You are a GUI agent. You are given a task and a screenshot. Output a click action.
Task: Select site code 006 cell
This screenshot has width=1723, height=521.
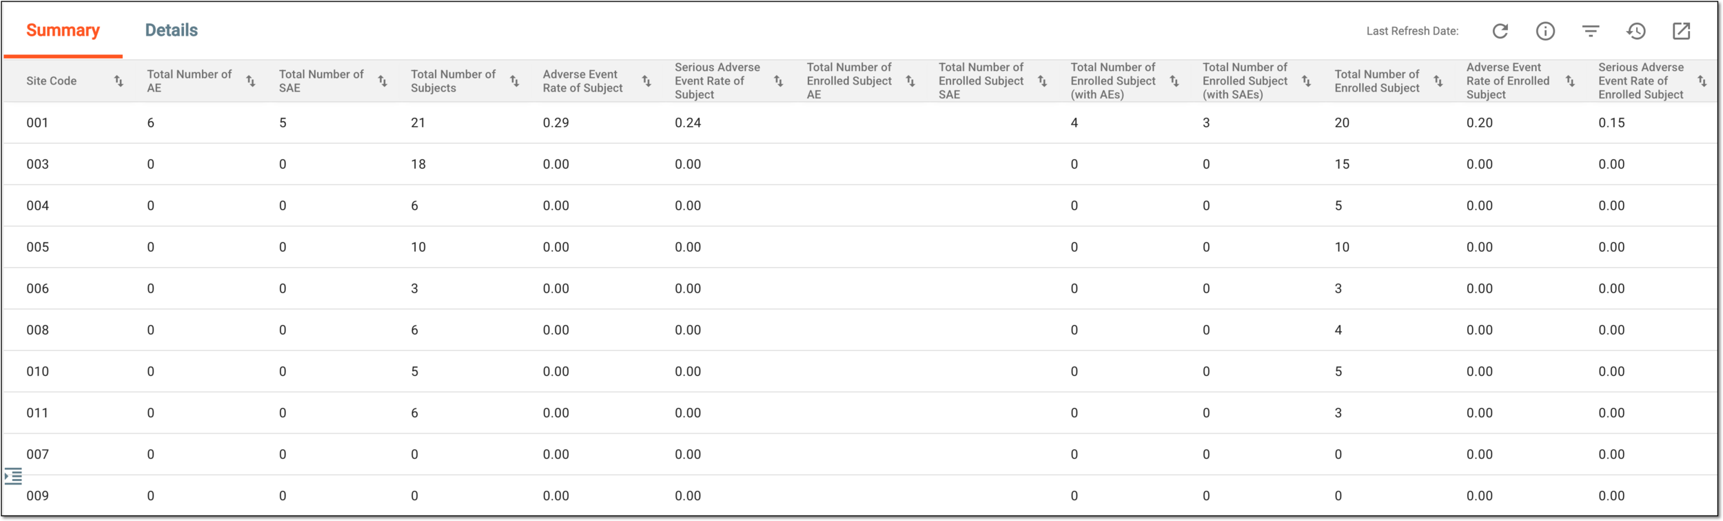[x=37, y=288]
